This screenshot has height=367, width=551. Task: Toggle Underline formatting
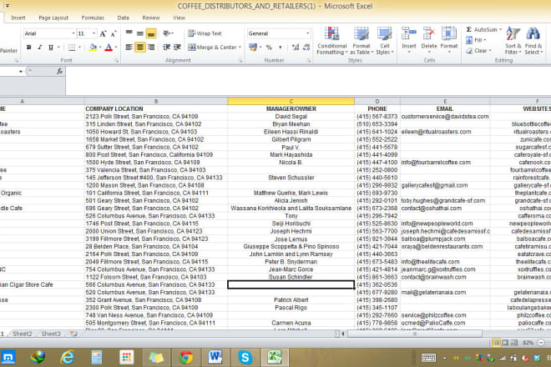coord(51,47)
